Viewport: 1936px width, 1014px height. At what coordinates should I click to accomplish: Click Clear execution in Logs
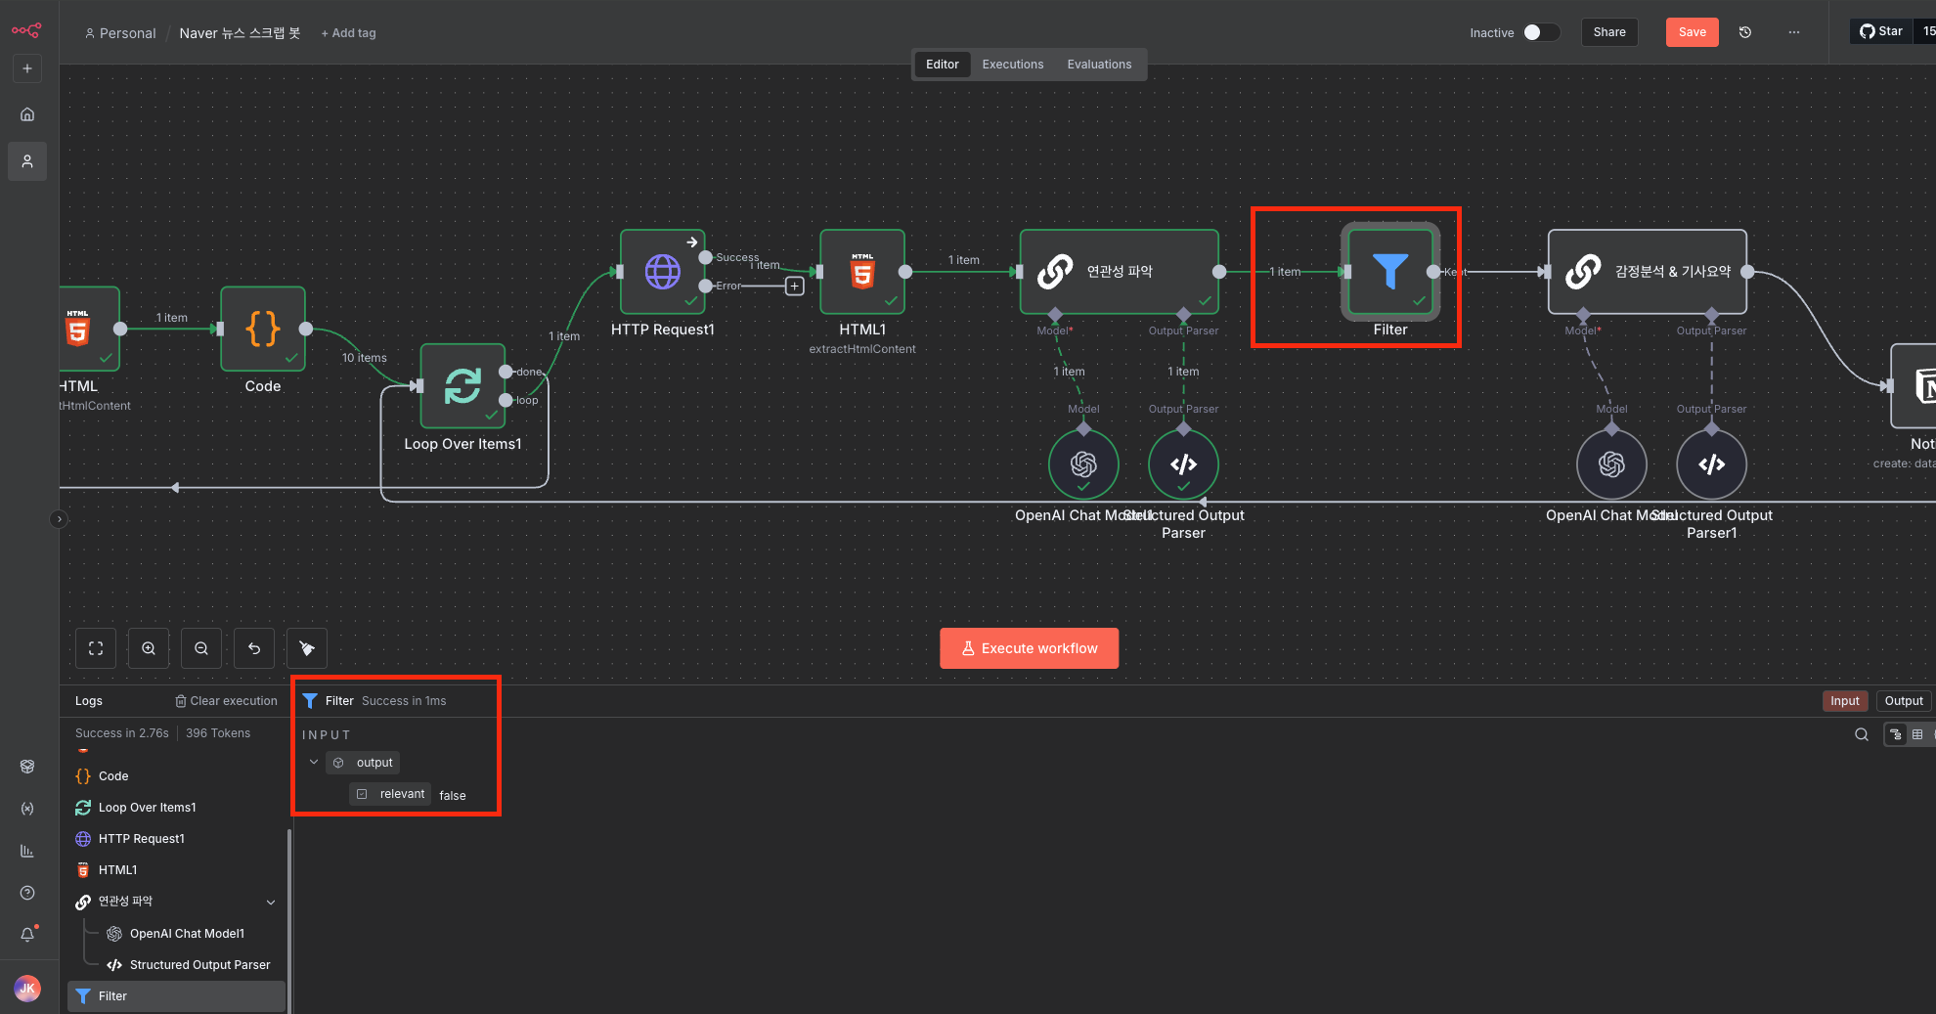coord(226,701)
